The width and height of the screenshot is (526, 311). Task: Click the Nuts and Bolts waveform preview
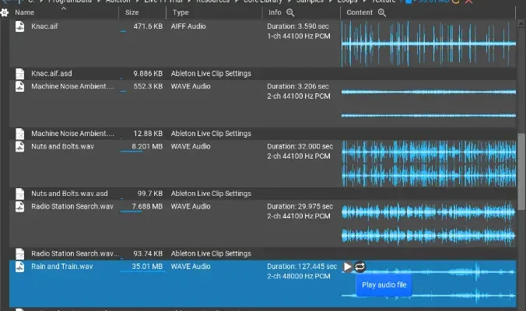coord(428,162)
